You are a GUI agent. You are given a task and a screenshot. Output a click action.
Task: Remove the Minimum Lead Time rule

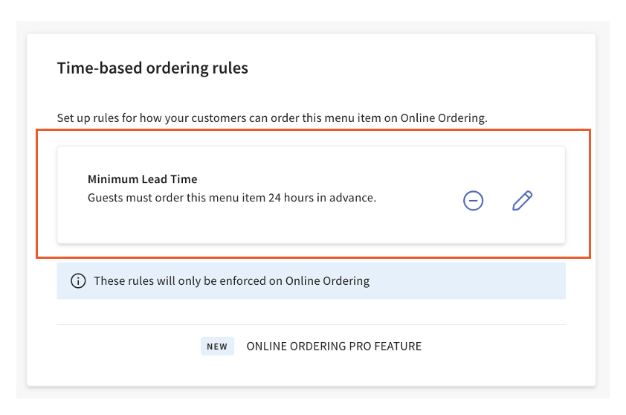click(473, 201)
